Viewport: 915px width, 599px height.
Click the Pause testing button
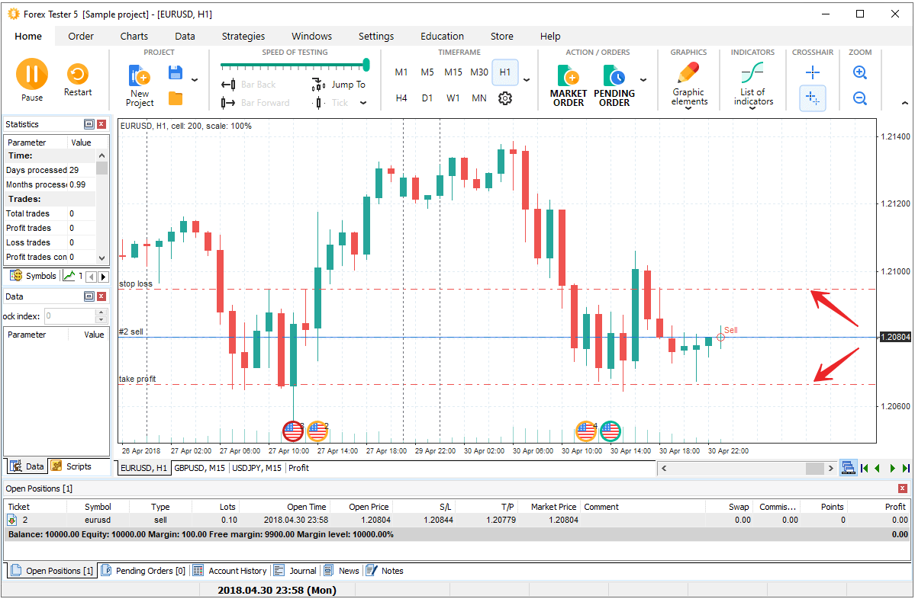[x=31, y=75]
